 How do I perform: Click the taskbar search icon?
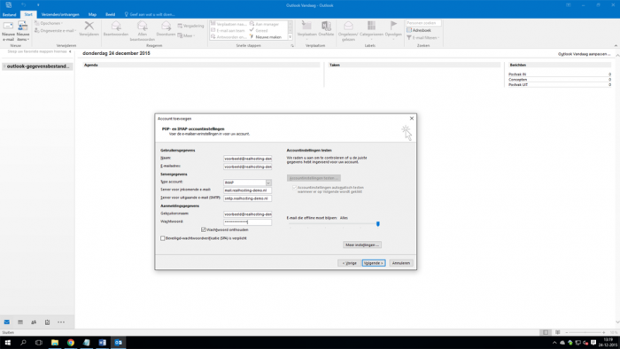(x=23, y=343)
